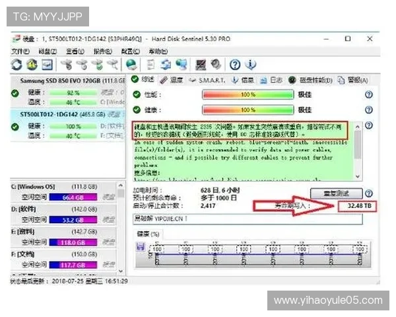Click the second disk test icon in toolbar

[x=82, y=65]
